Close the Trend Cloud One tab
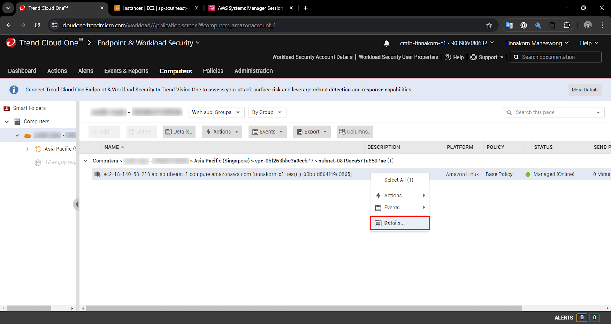The width and height of the screenshot is (611, 324). tap(102, 8)
